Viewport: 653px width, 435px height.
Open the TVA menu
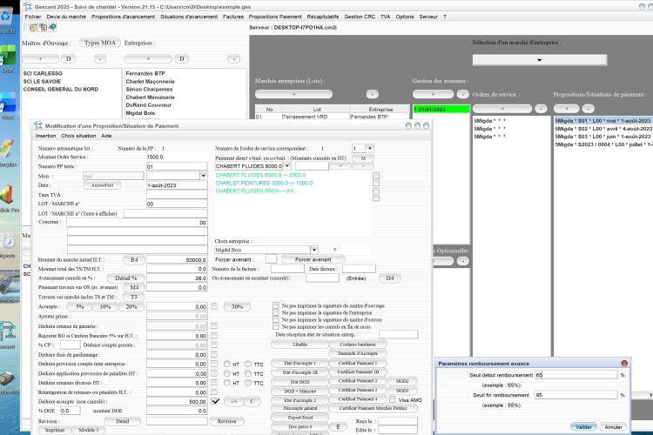[385, 17]
